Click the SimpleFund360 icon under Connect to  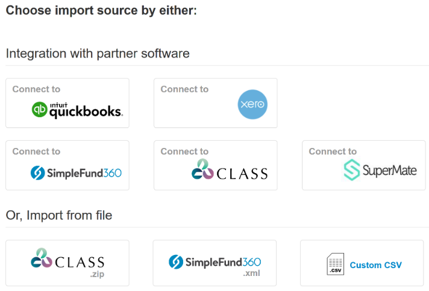pyautogui.click(x=39, y=173)
